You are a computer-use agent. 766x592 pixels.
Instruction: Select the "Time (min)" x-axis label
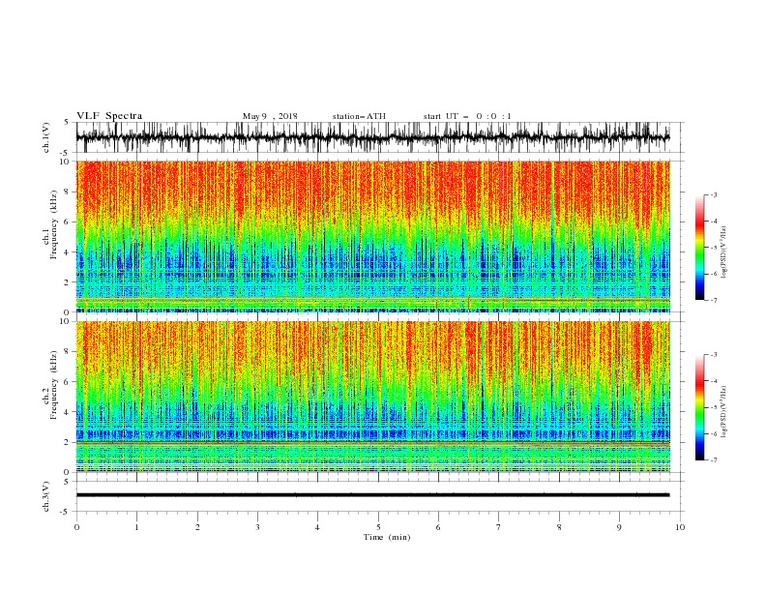pos(387,537)
